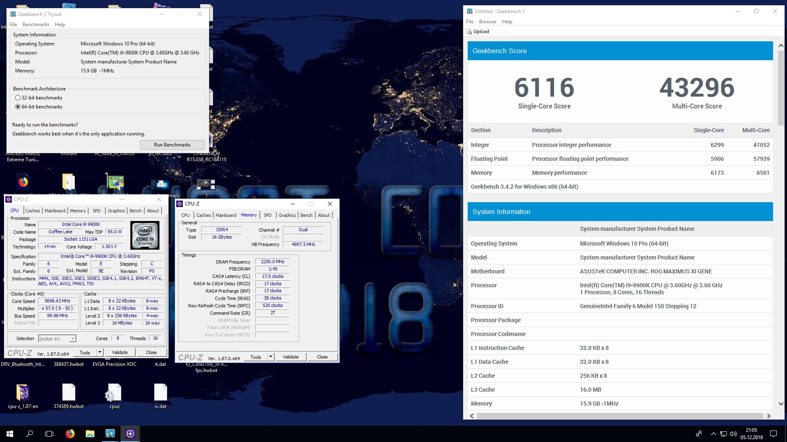Click the Single-Core Score value 6116
The image size is (787, 442).
tap(544, 88)
